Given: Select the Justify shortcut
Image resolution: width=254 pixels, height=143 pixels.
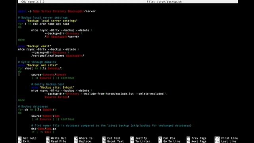Looking at the screenshot, I should point(139,138).
